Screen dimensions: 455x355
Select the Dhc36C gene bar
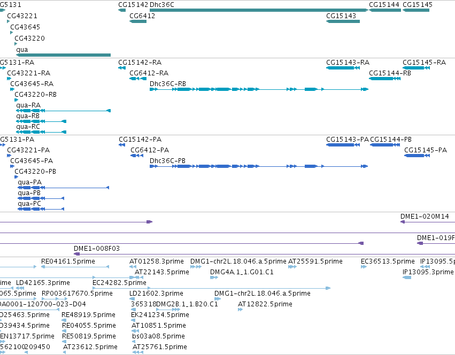click(x=259, y=10)
